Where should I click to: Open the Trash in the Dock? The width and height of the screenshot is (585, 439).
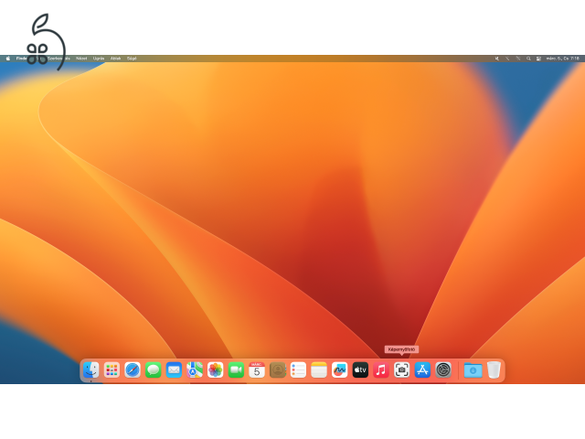click(494, 369)
